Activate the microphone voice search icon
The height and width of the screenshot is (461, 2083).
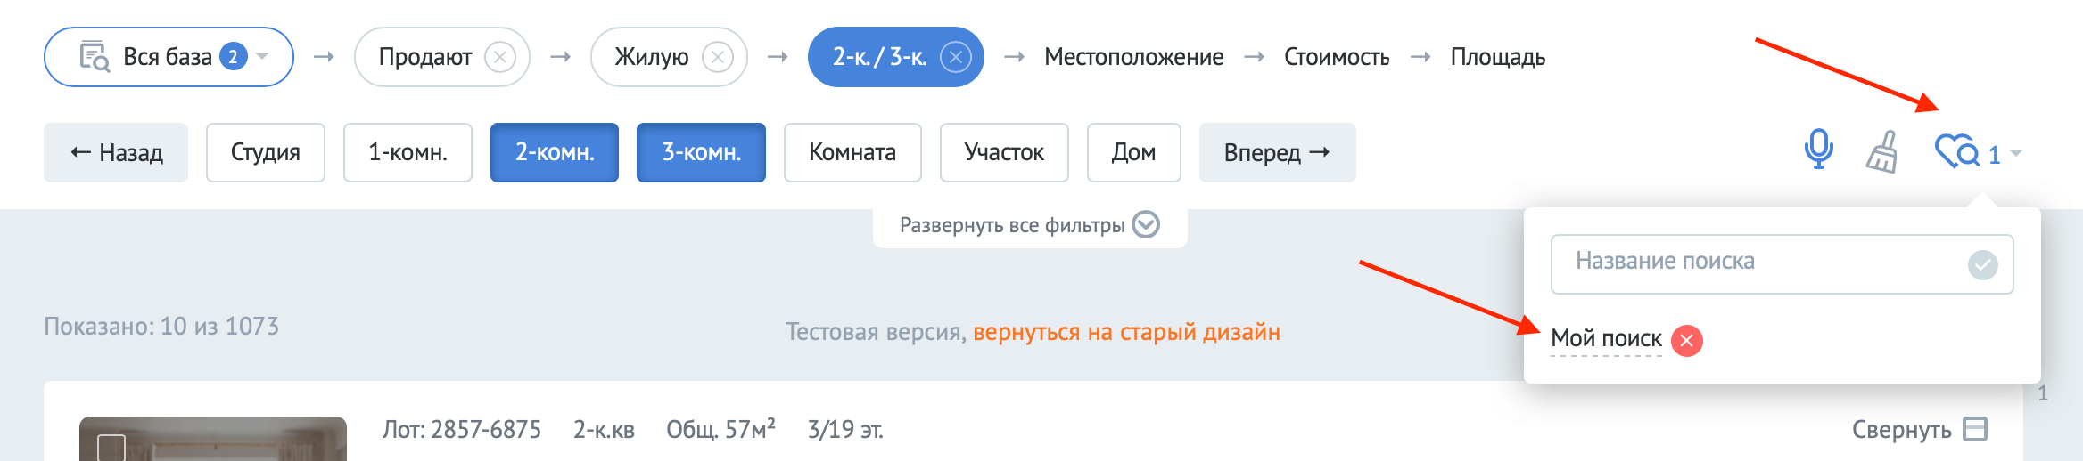point(1818,150)
